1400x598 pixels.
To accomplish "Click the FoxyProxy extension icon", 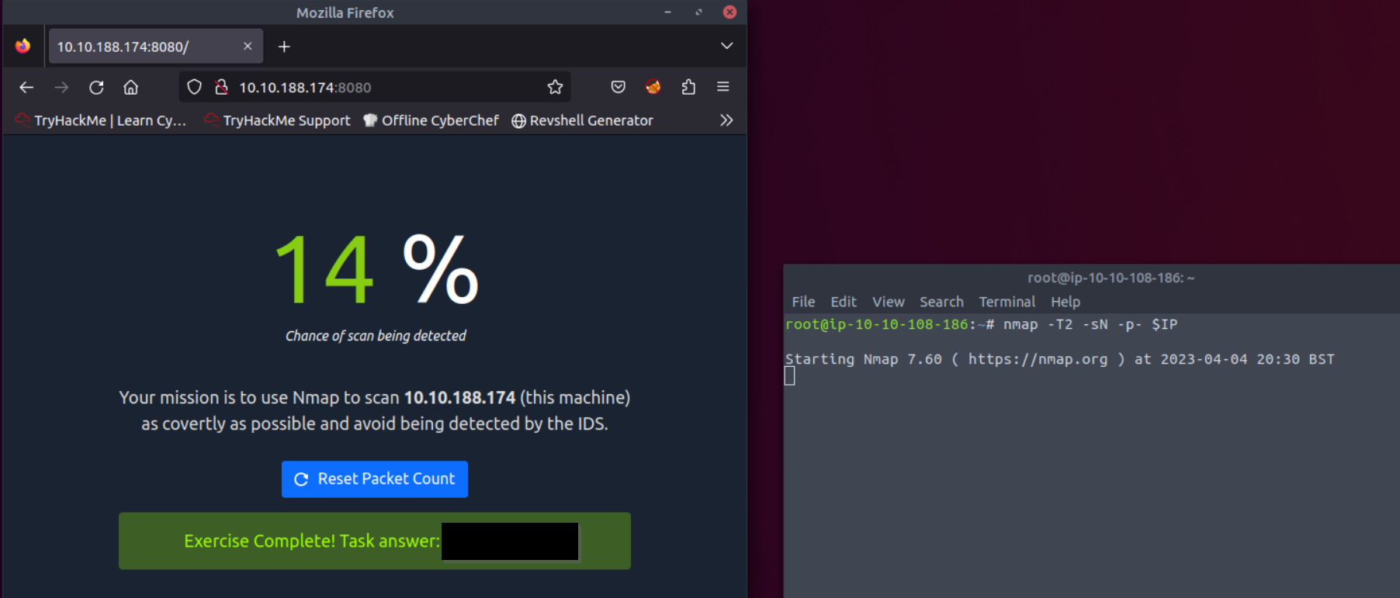I will [653, 88].
